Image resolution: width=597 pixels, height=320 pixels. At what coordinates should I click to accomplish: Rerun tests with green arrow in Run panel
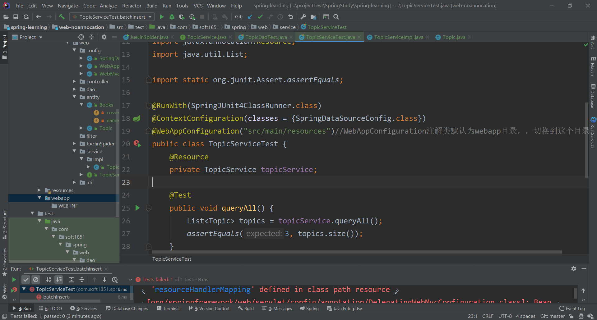14,280
